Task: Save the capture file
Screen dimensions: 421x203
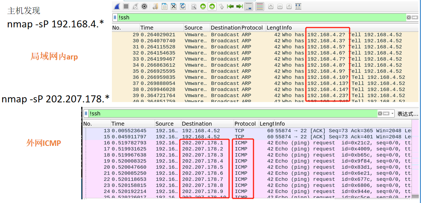Action: point(164,6)
